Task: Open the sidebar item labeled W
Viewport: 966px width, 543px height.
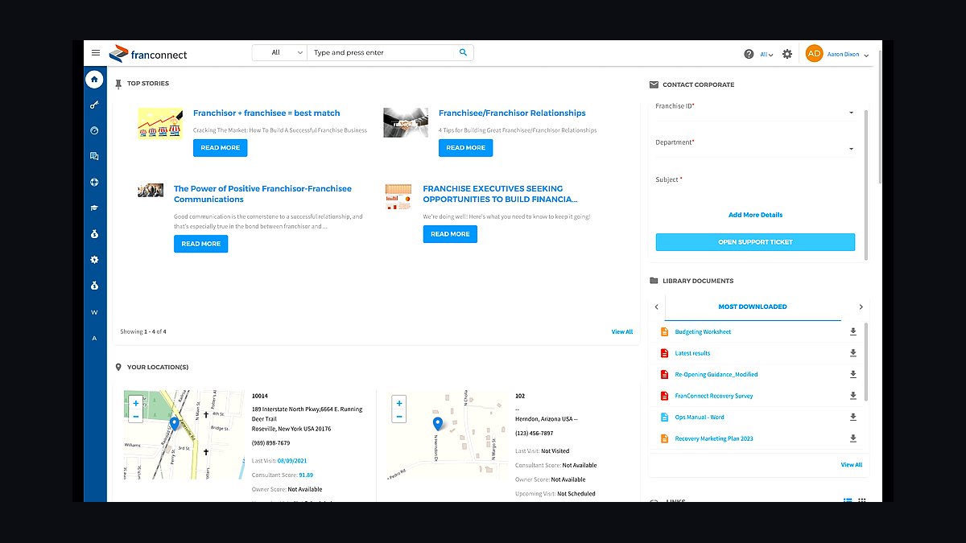Action: coord(95,312)
